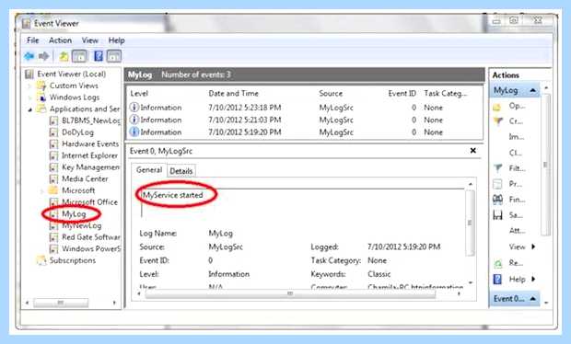Collapse the MyLog section in Actions pane
571x344 pixels.
pos(532,90)
